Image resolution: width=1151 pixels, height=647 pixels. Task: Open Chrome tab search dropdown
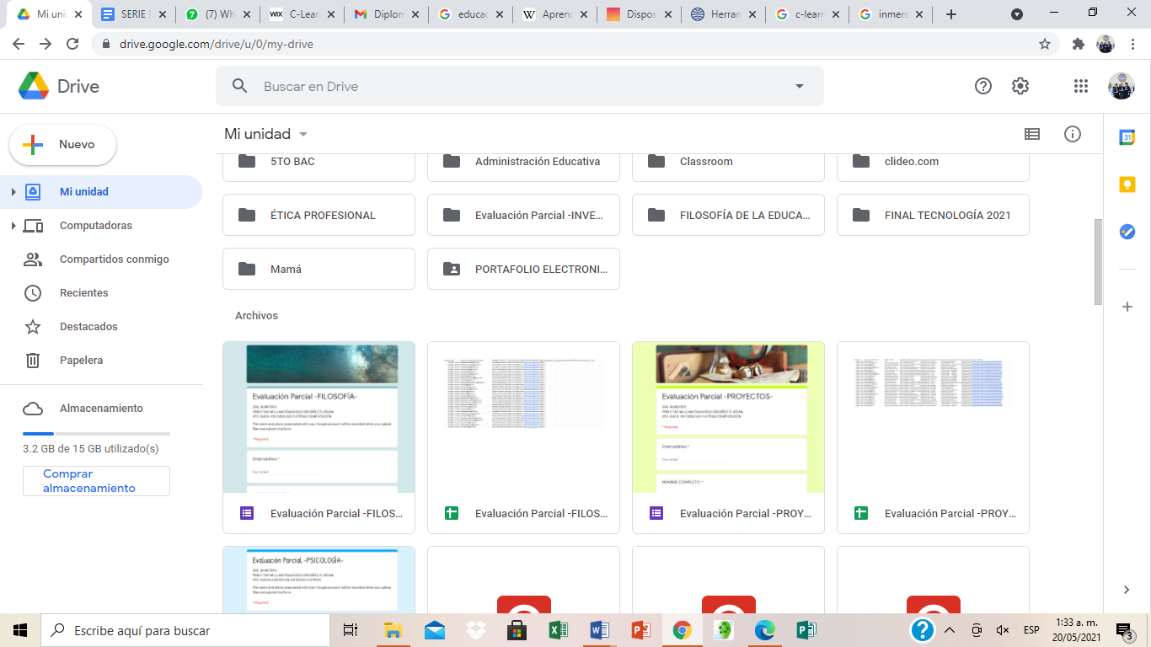click(x=1017, y=14)
